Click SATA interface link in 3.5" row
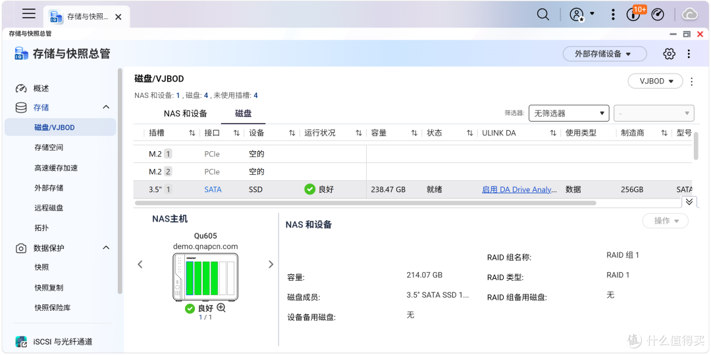 pyautogui.click(x=213, y=190)
